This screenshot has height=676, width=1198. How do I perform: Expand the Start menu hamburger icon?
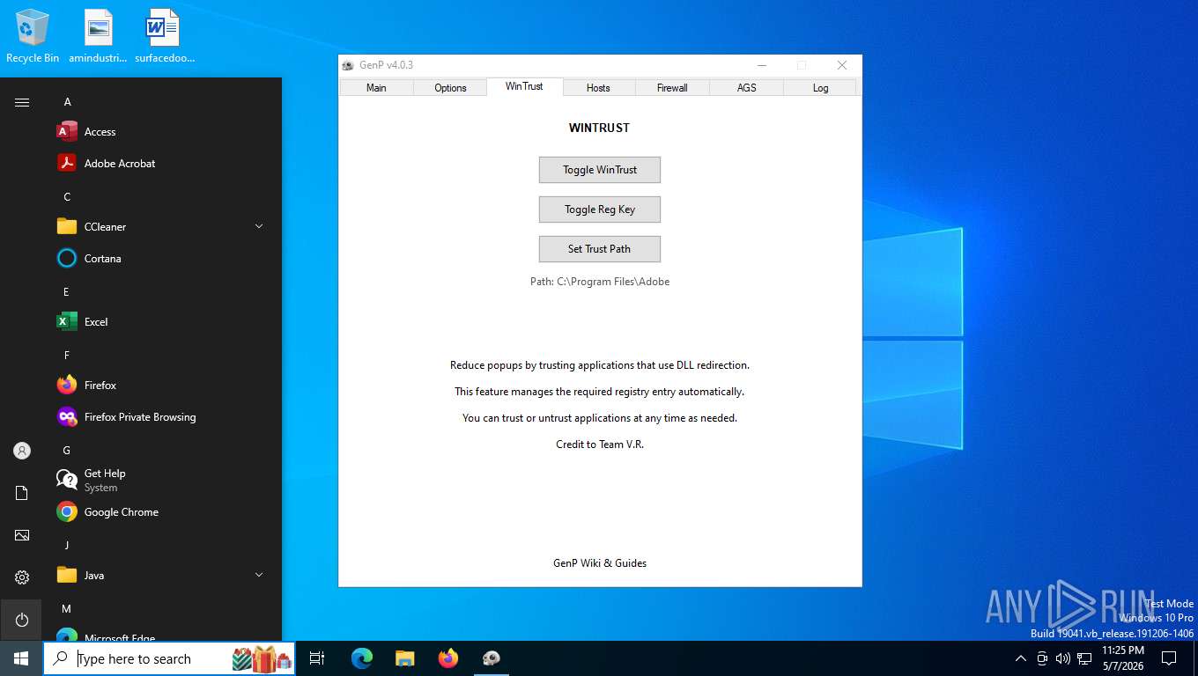22,102
